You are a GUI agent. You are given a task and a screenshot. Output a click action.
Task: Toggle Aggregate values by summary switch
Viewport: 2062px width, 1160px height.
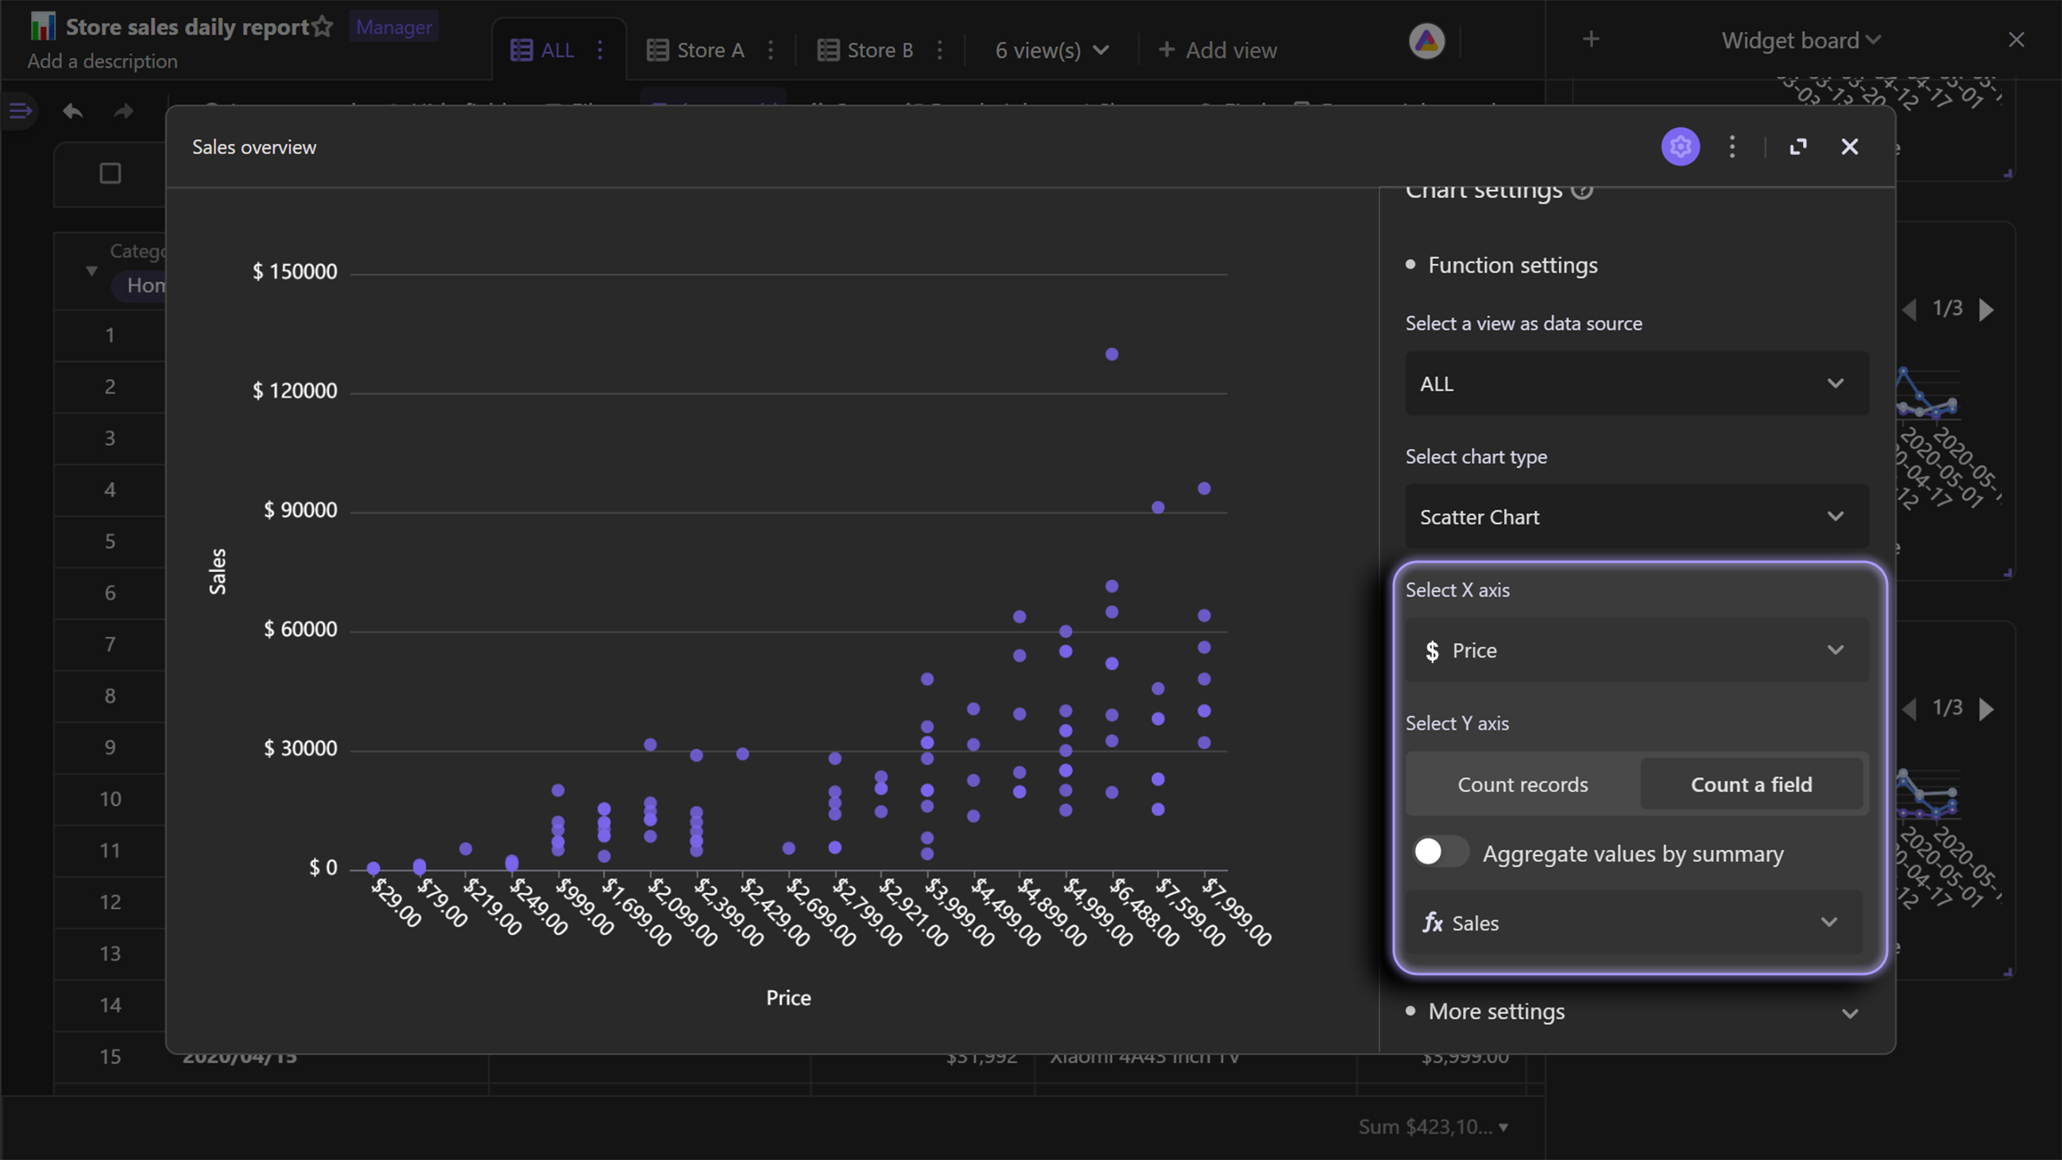[1441, 853]
